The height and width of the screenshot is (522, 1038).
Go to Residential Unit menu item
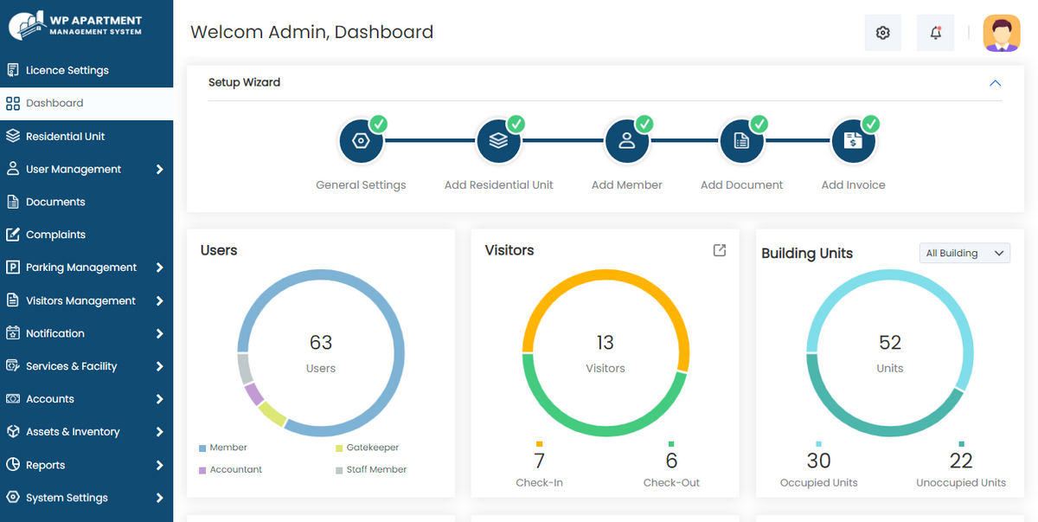point(86,136)
